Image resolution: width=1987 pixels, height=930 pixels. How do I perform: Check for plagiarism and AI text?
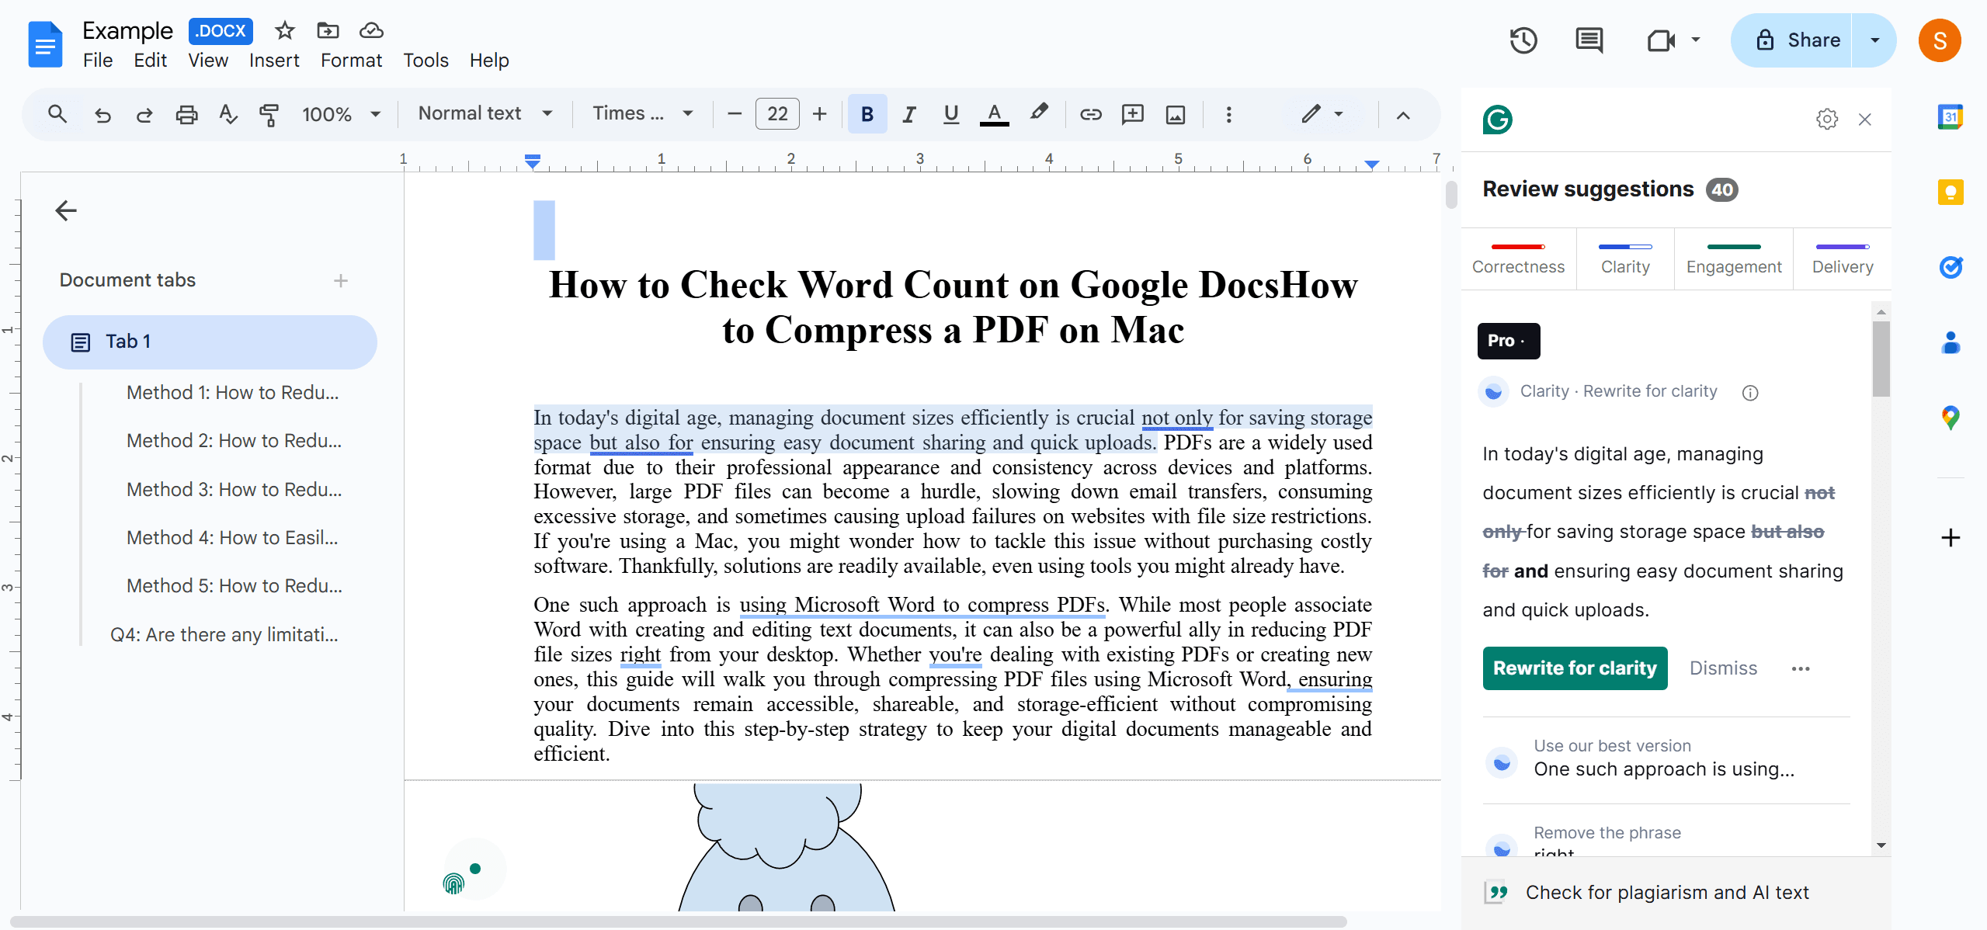1666,893
